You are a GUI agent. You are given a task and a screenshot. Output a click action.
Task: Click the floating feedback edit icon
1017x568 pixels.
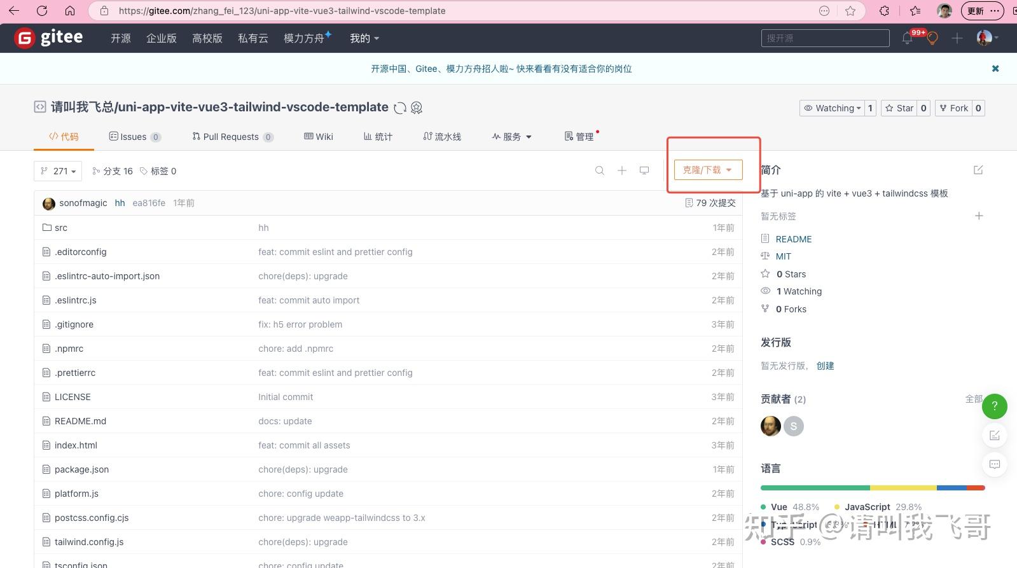995,435
